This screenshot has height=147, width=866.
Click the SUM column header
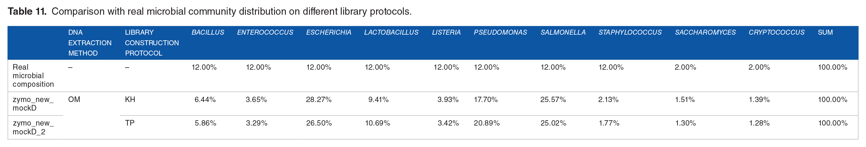click(x=825, y=32)
